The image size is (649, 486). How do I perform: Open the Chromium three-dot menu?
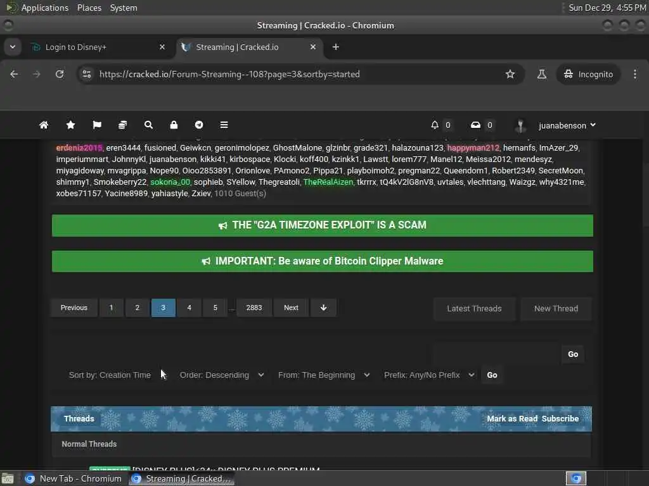click(635, 74)
